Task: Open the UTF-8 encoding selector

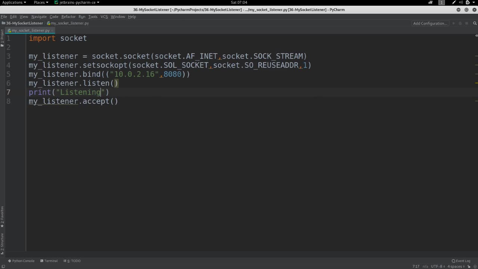Action: pyautogui.click(x=438, y=266)
